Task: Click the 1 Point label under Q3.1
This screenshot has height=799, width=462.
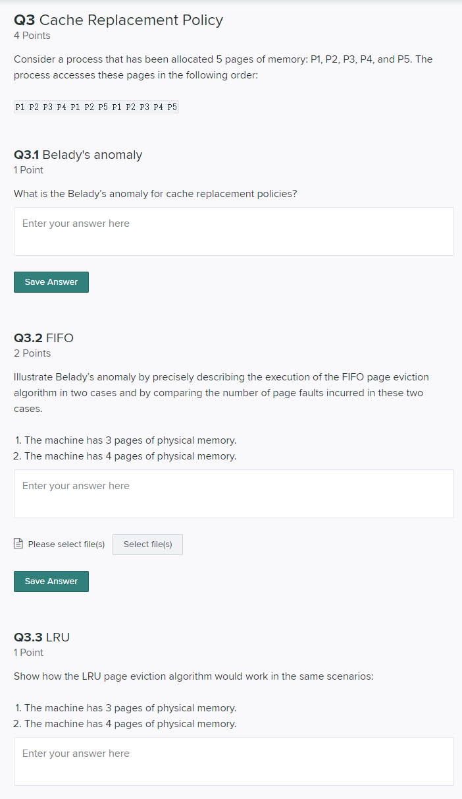Action: [x=28, y=170]
